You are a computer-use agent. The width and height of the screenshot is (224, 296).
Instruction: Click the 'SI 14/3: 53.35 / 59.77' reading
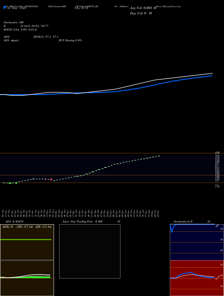coord(34,26)
